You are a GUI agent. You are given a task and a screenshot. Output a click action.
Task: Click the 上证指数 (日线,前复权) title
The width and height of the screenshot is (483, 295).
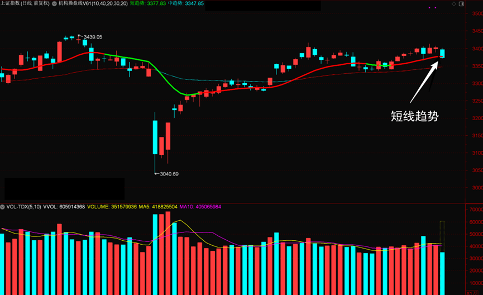point(25,3)
